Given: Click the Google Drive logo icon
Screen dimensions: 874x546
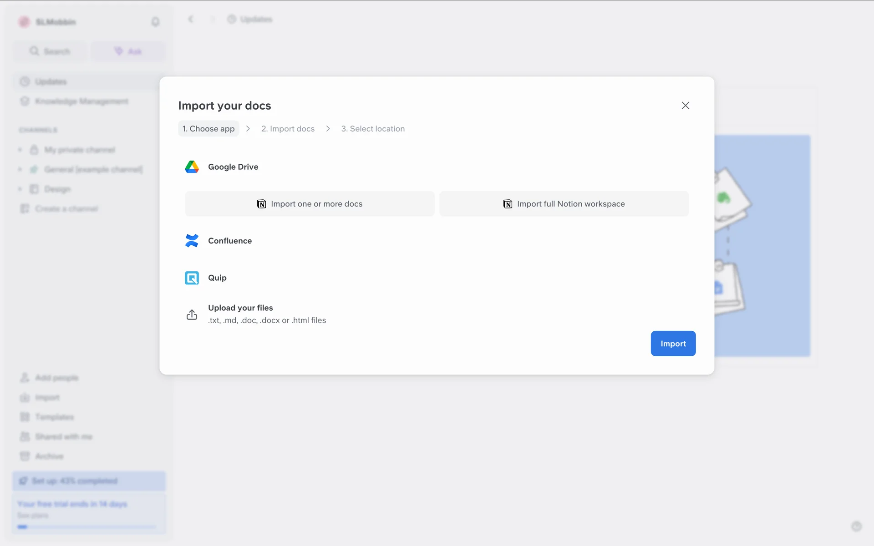Looking at the screenshot, I should [x=192, y=167].
